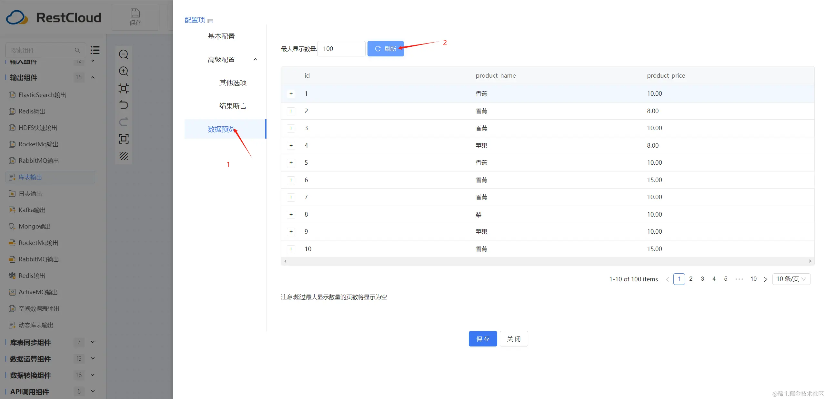Viewport: 826px width, 399px height.
Task: Click the zoom out magnifier icon
Action: click(x=124, y=54)
